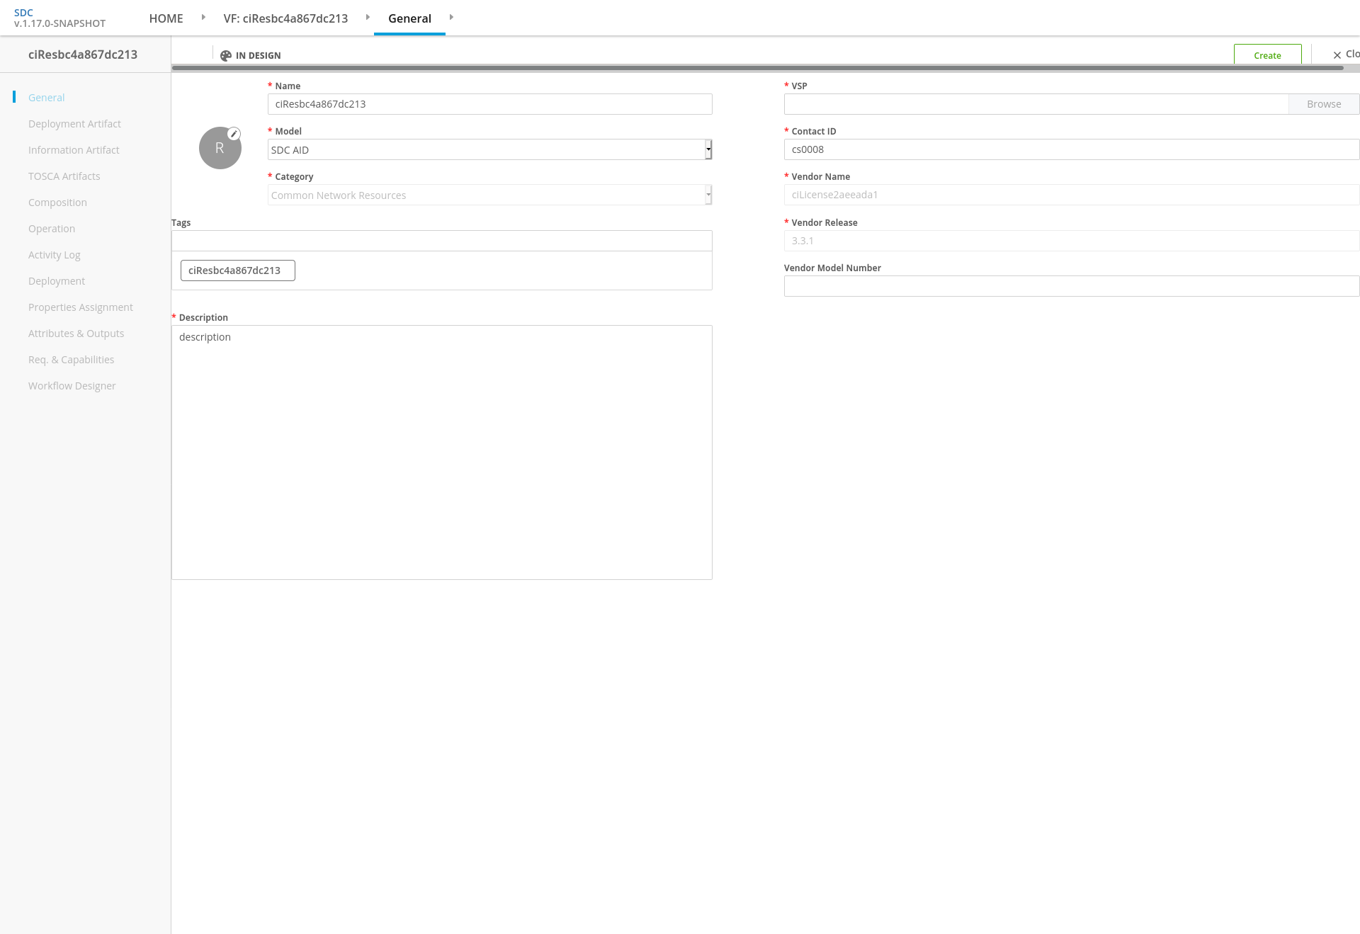This screenshot has height=934, width=1360.
Task: Select General in the left sidebar
Action: click(x=46, y=98)
